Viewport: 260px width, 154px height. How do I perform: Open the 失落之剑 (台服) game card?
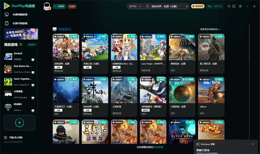tap(95, 54)
